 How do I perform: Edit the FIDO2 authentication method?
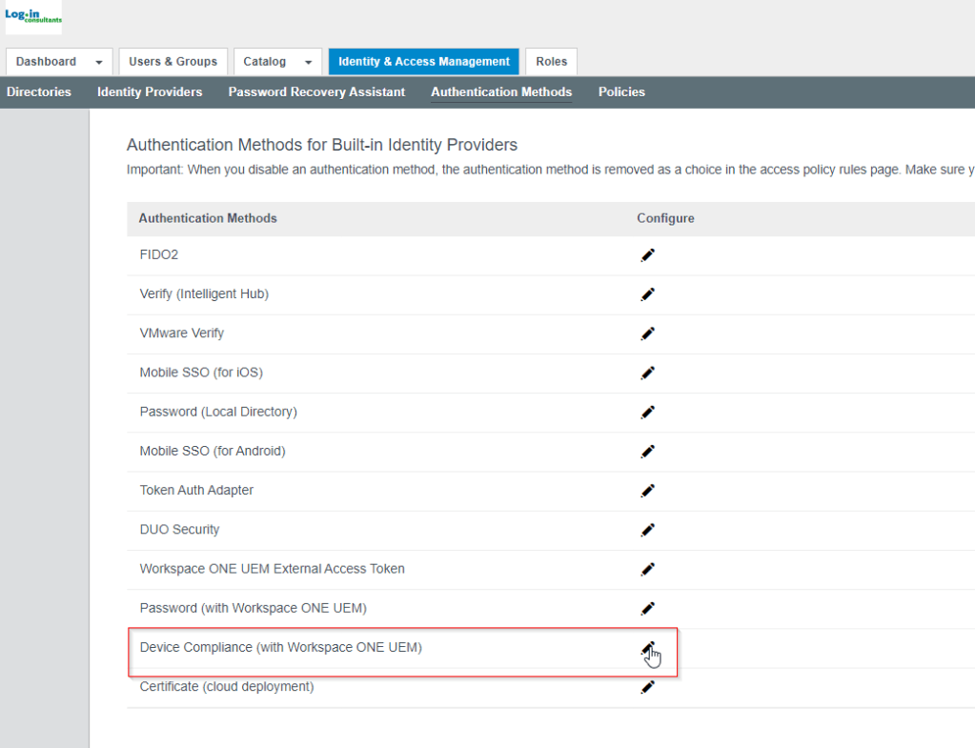(x=648, y=254)
